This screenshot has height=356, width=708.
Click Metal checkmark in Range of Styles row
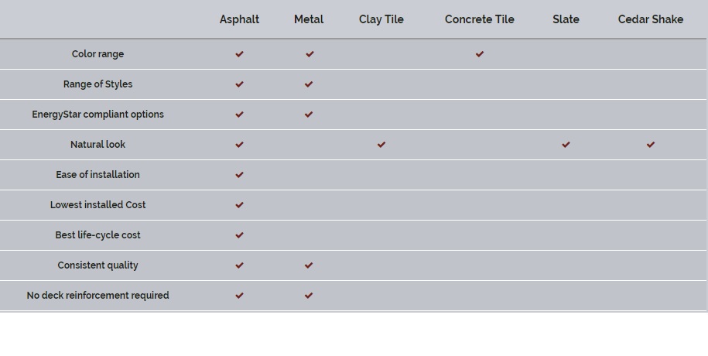(x=309, y=84)
